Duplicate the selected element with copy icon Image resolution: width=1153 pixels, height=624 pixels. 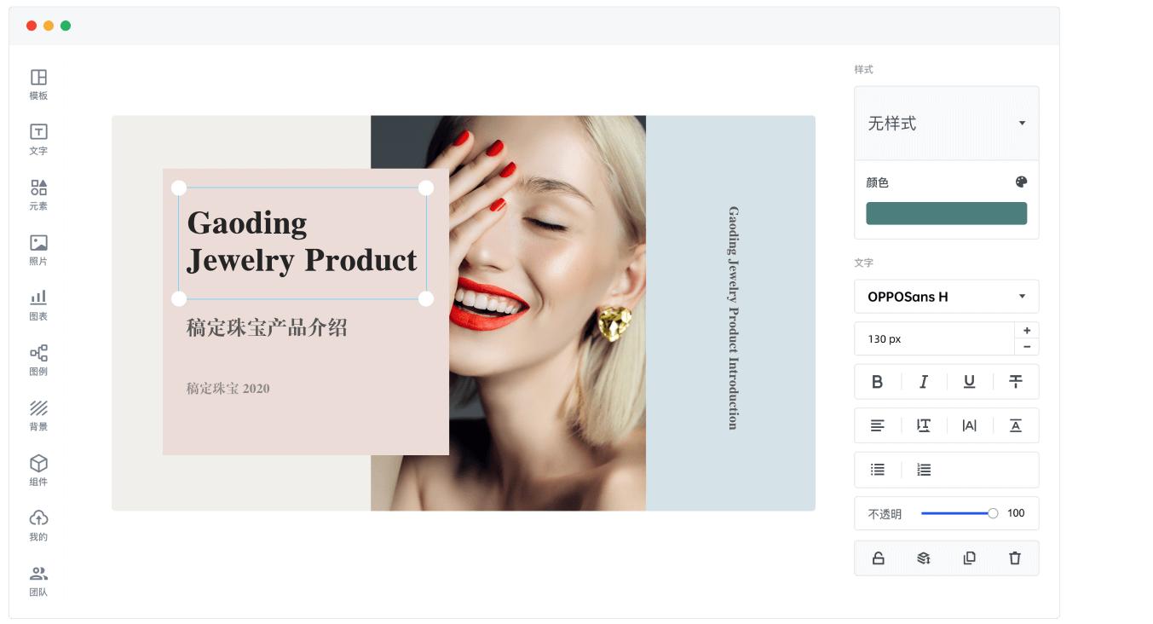(x=969, y=558)
